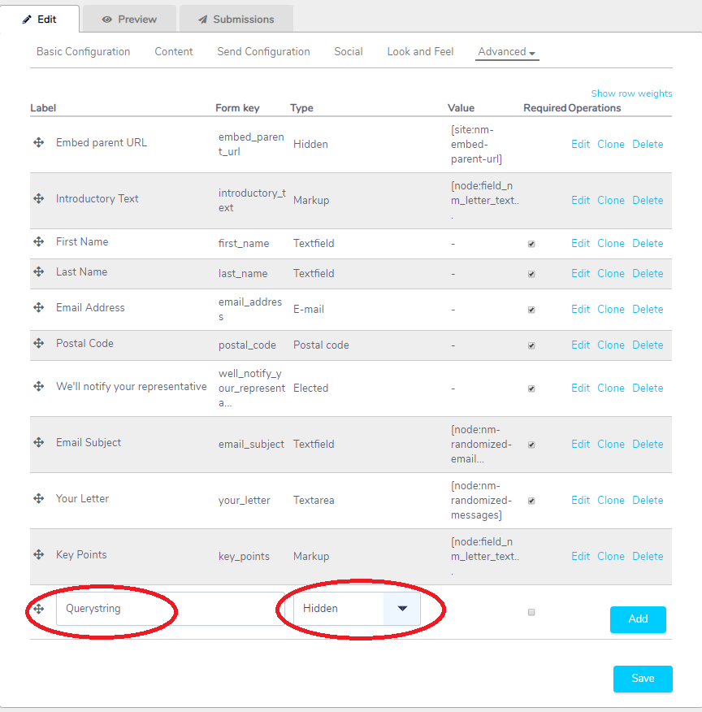Click the pencil icon on the Edit tab
Screen dimensions: 702x712
pyautogui.click(x=27, y=20)
